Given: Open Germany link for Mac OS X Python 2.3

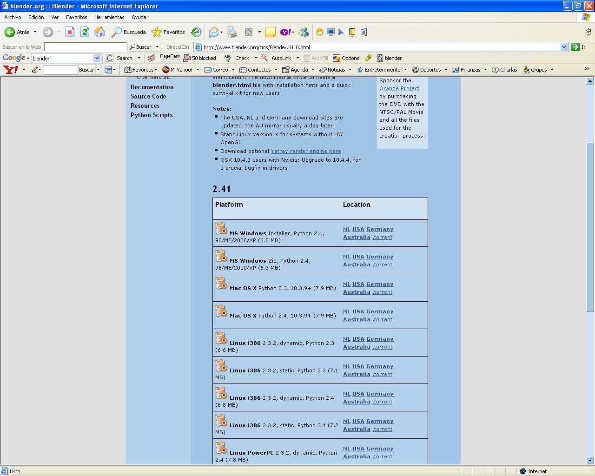Looking at the screenshot, I should (x=380, y=284).
